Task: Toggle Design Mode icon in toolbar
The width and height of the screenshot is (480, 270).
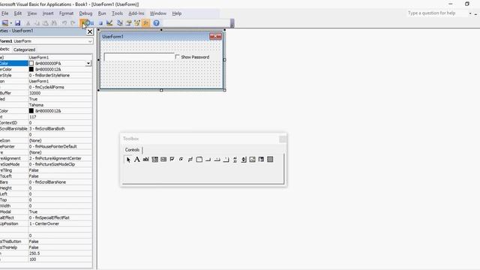Action: 109,23
